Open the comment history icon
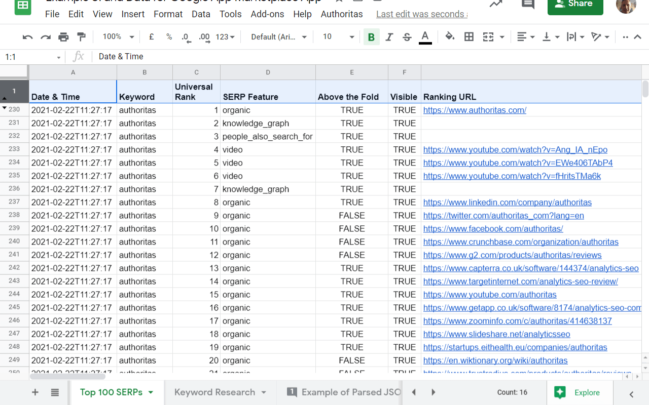The width and height of the screenshot is (649, 405). click(x=528, y=4)
